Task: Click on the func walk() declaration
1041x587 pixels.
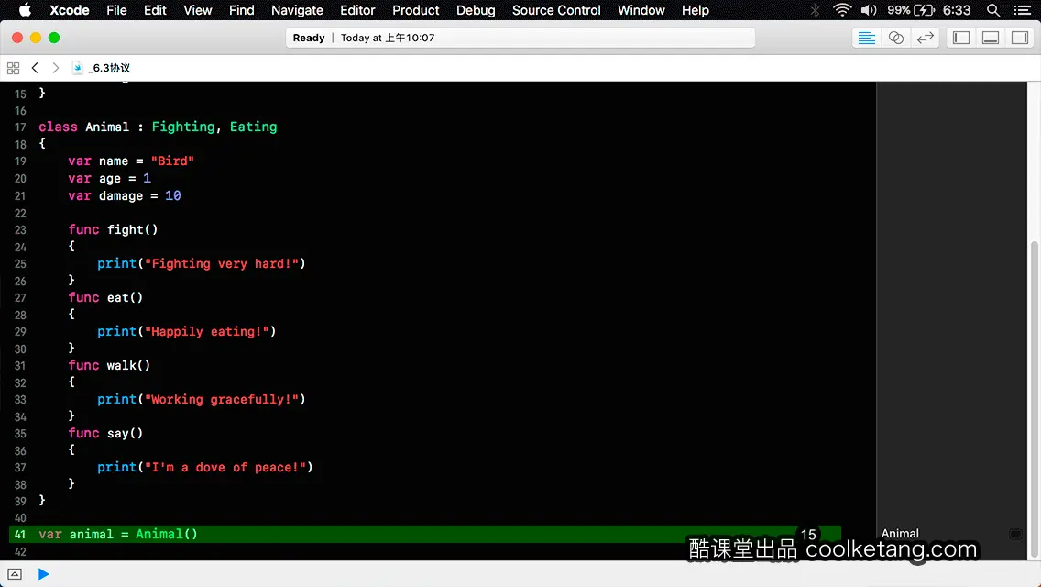Action: 109,365
